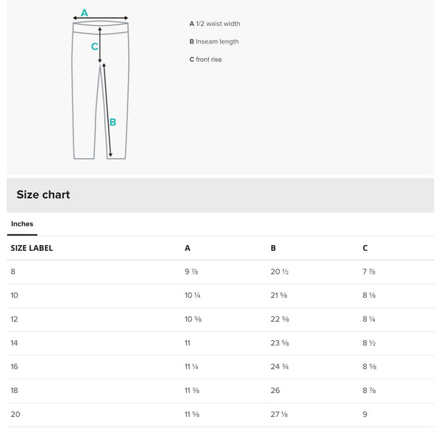The height and width of the screenshot is (435, 435).
Task: Click the "front rise" legend entry
Action: click(x=206, y=59)
